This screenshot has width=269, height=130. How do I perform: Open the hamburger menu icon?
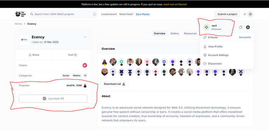[x=245, y=14]
